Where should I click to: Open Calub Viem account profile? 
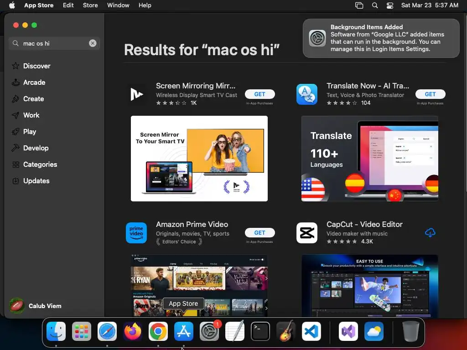point(35,306)
